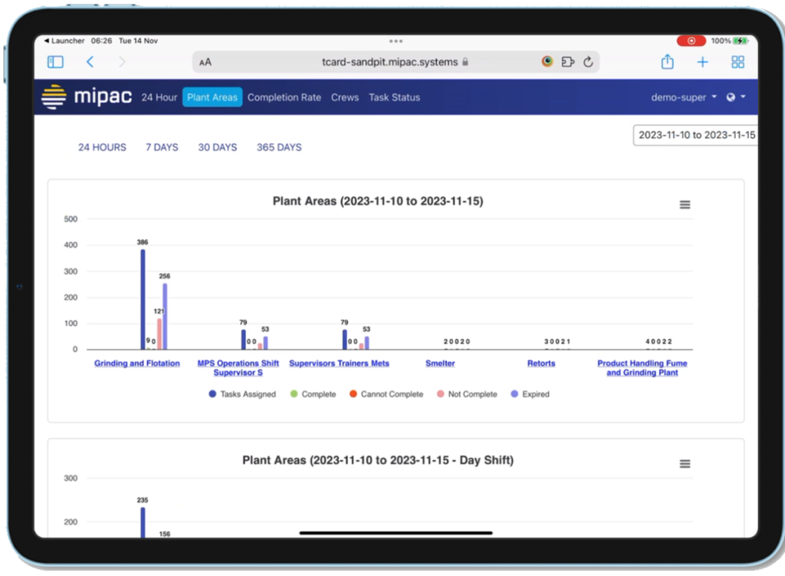
Task: Select the 7 DAYS time range
Action: [x=161, y=146]
